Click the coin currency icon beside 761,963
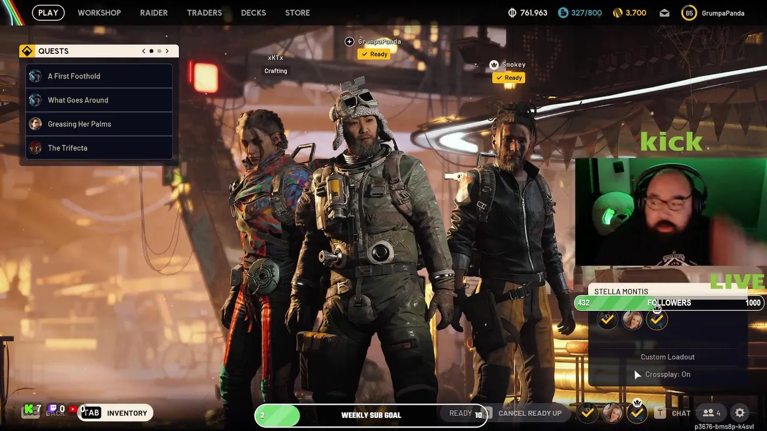767x431 pixels. click(x=512, y=13)
